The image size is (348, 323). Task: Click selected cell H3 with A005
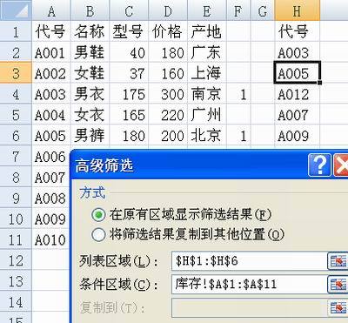pos(298,73)
